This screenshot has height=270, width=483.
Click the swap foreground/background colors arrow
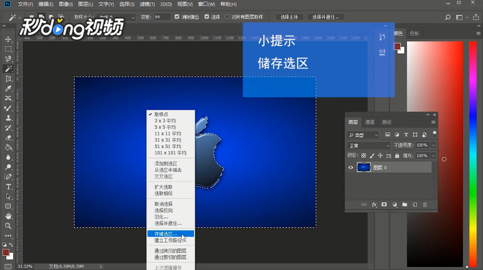pyautogui.click(x=11, y=245)
